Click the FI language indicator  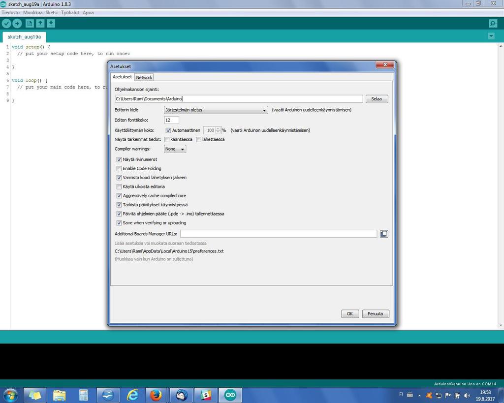click(401, 394)
